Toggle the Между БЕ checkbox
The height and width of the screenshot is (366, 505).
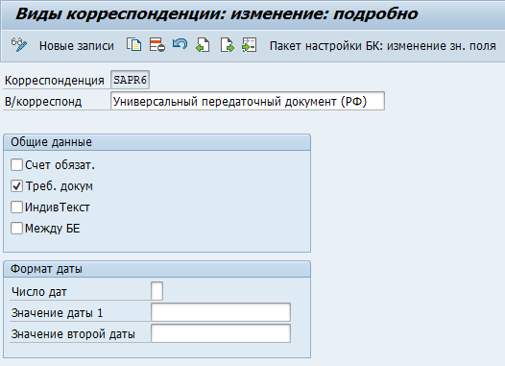[x=16, y=228]
